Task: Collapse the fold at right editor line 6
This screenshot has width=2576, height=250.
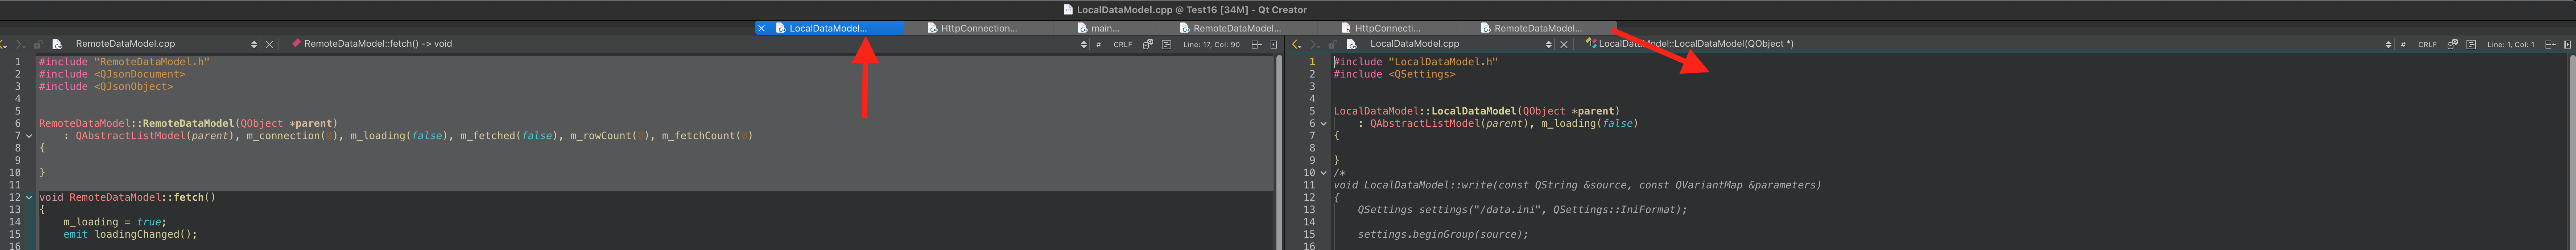Action: 1323,124
